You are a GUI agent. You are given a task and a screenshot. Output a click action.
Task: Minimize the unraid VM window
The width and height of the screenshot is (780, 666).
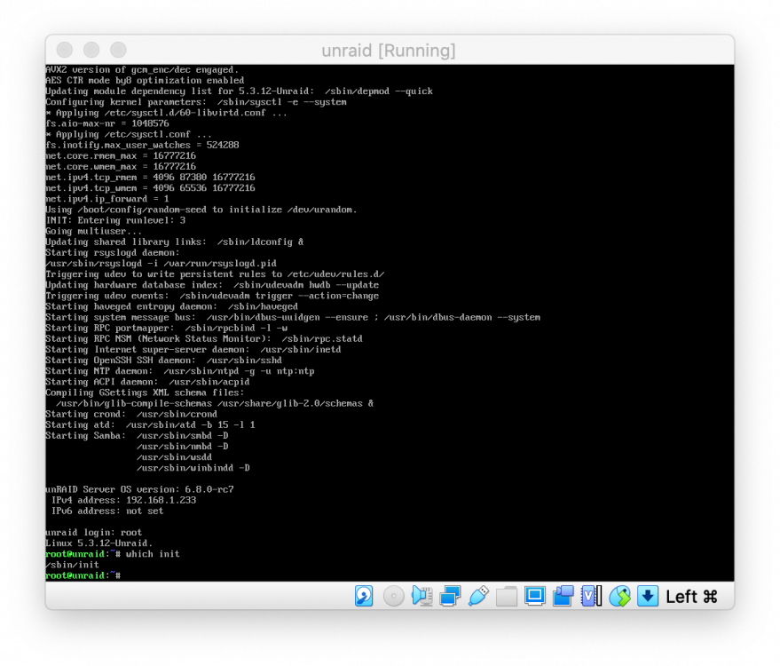(x=91, y=50)
